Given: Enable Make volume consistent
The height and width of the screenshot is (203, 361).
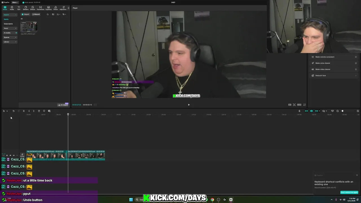Looking at the screenshot, I should pyautogui.click(x=356, y=57).
